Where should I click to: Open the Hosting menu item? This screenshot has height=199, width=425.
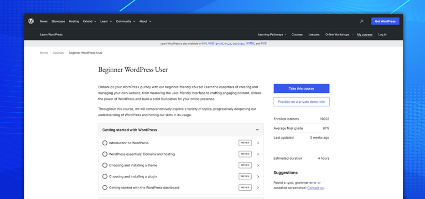74,21
